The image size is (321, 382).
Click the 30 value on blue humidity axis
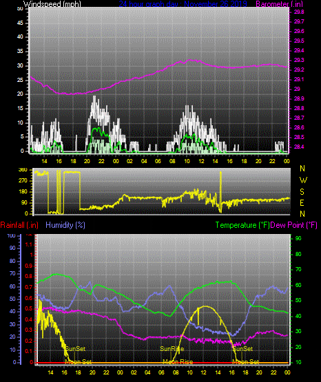(x=12, y=324)
